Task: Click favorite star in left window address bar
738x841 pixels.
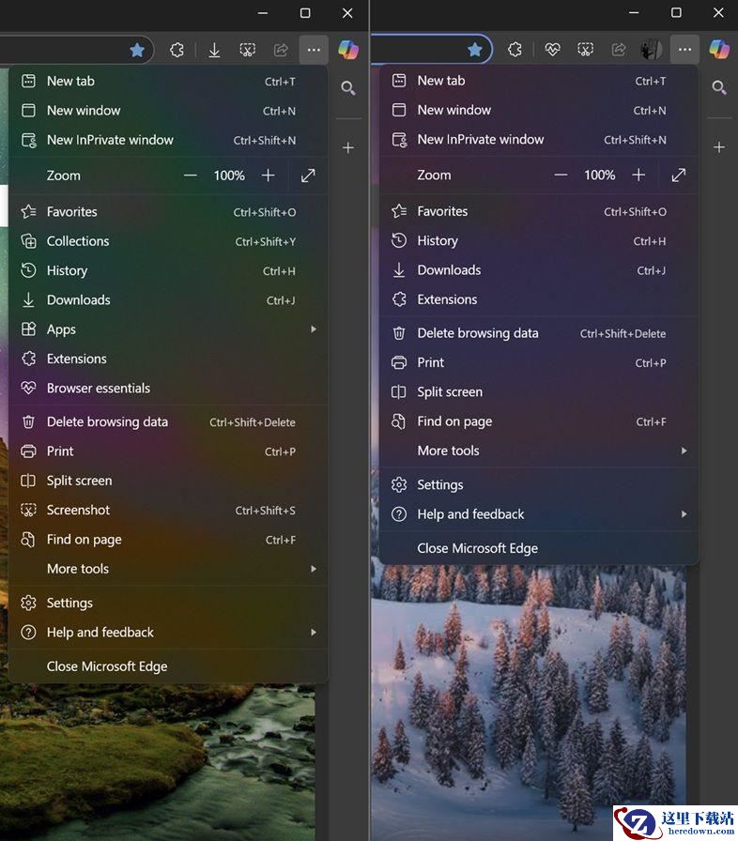Action: (x=137, y=50)
